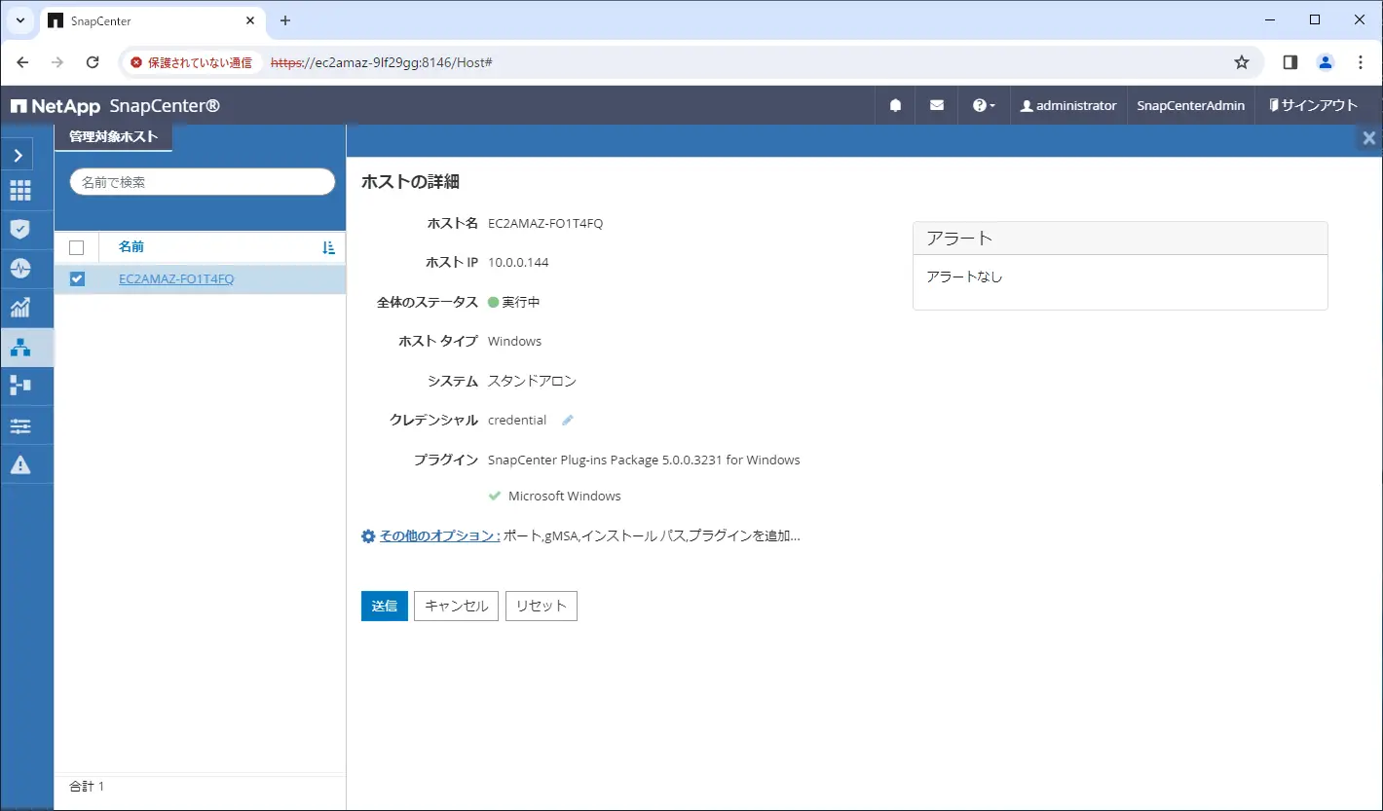Image resolution: width=1383 pixels, height=811 pixels.
Task: Click the 送信 submit button
Action: tap(385, 606)
